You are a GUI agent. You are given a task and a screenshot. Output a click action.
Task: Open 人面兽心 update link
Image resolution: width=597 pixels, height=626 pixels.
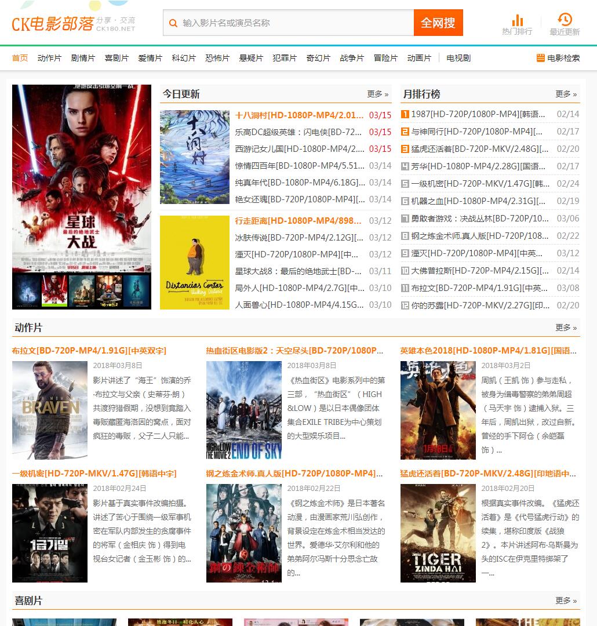299,305
